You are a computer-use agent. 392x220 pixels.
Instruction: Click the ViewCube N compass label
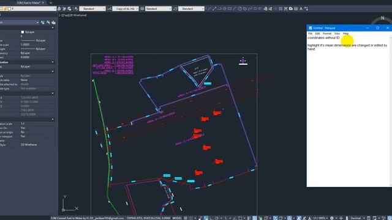(x=382, y=18)
